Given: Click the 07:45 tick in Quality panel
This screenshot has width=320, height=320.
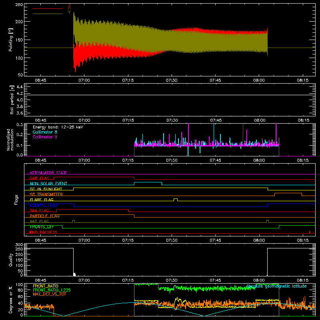Looking at the screenshot, I should pos(215,280).
